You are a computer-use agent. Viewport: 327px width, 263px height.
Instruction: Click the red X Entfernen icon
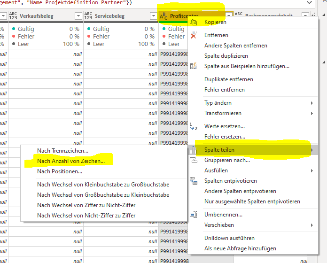pos(194,35)
